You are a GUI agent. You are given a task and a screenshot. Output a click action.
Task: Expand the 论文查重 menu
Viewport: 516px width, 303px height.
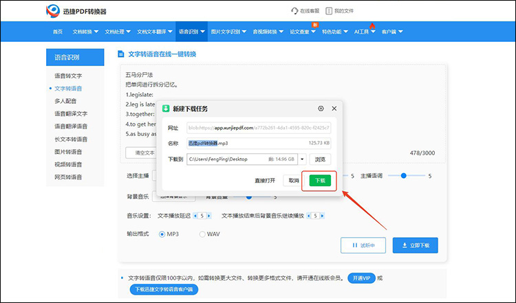pyautogui.click(x=303, y=32)
